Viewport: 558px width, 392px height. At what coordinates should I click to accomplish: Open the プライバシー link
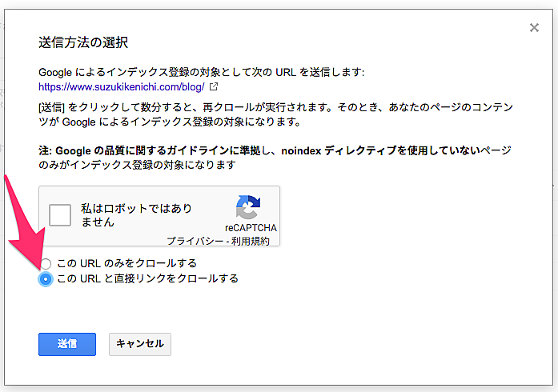pos(193,241)
